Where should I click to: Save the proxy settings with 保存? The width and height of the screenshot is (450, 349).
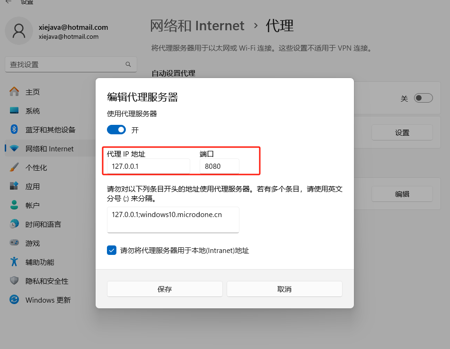164,288
